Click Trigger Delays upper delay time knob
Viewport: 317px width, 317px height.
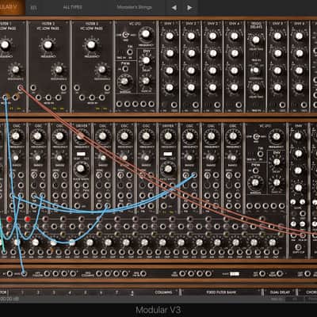[x=256, y=40]
